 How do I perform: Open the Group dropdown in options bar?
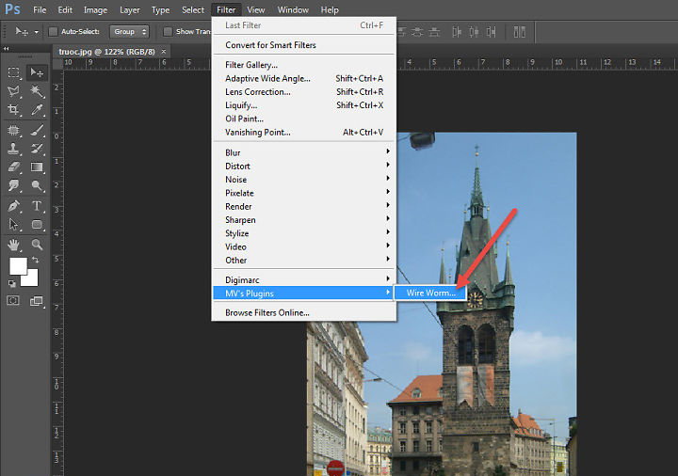[129, 32]
